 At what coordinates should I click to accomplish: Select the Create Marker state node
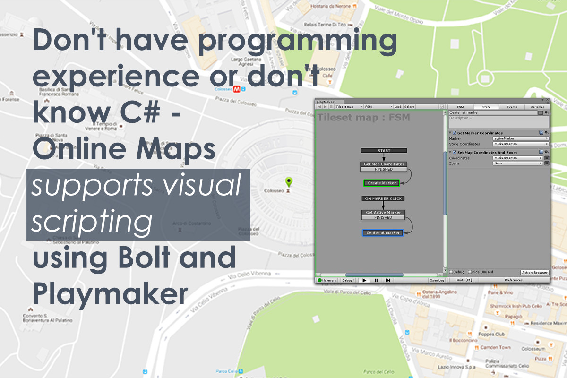381,183
